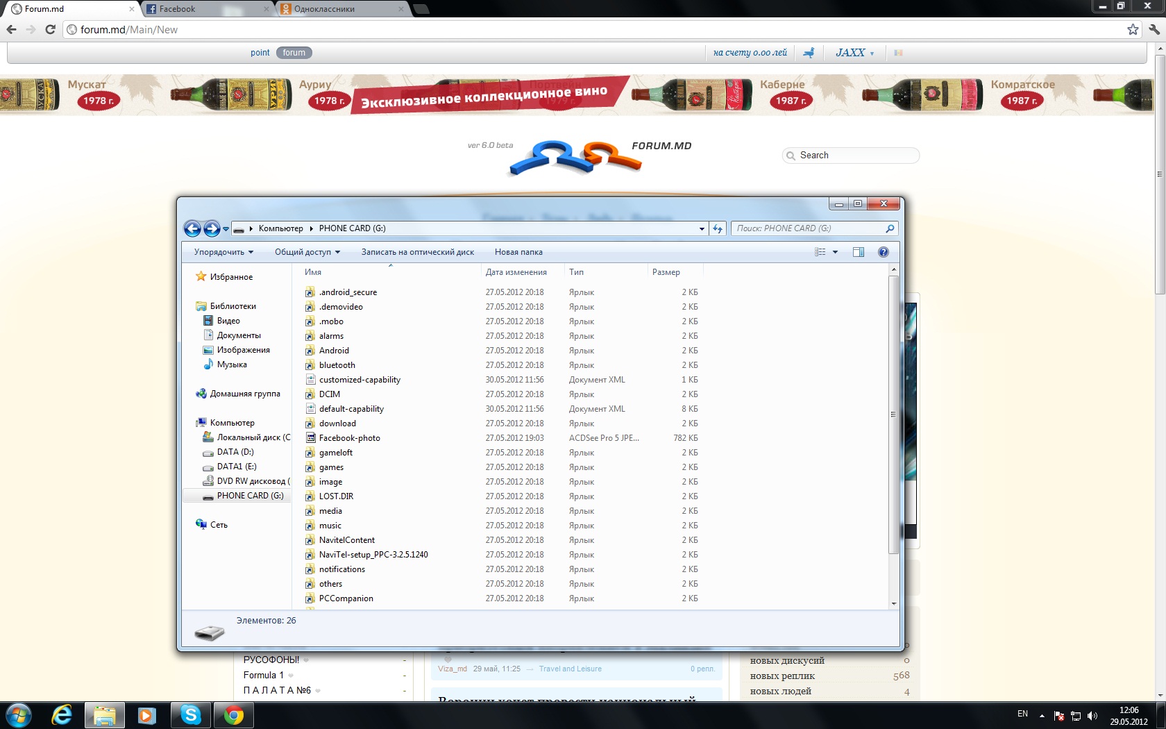Click the refresh icon beside address bar

[718, 228]
